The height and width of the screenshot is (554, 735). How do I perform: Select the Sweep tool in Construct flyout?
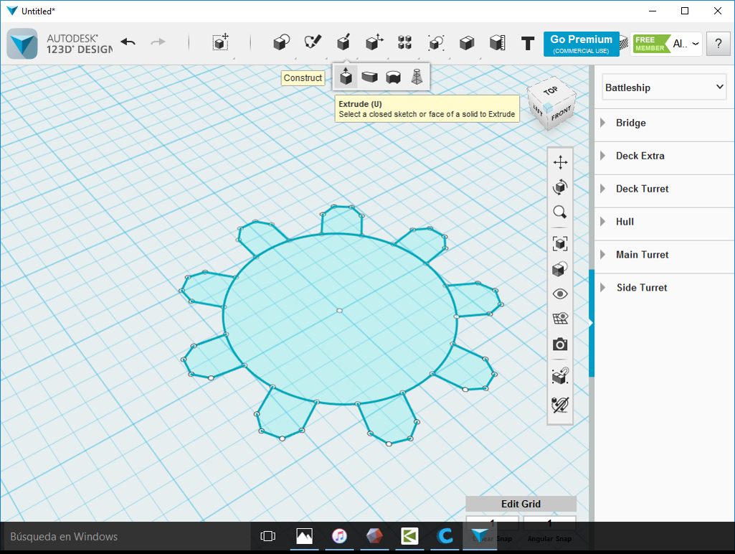[370, 77]
